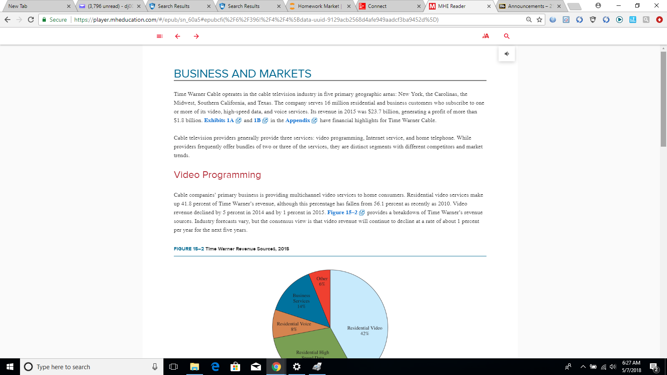667x375 pixels.
Task: Open the Windows Start menu
Action: [10, 367]
